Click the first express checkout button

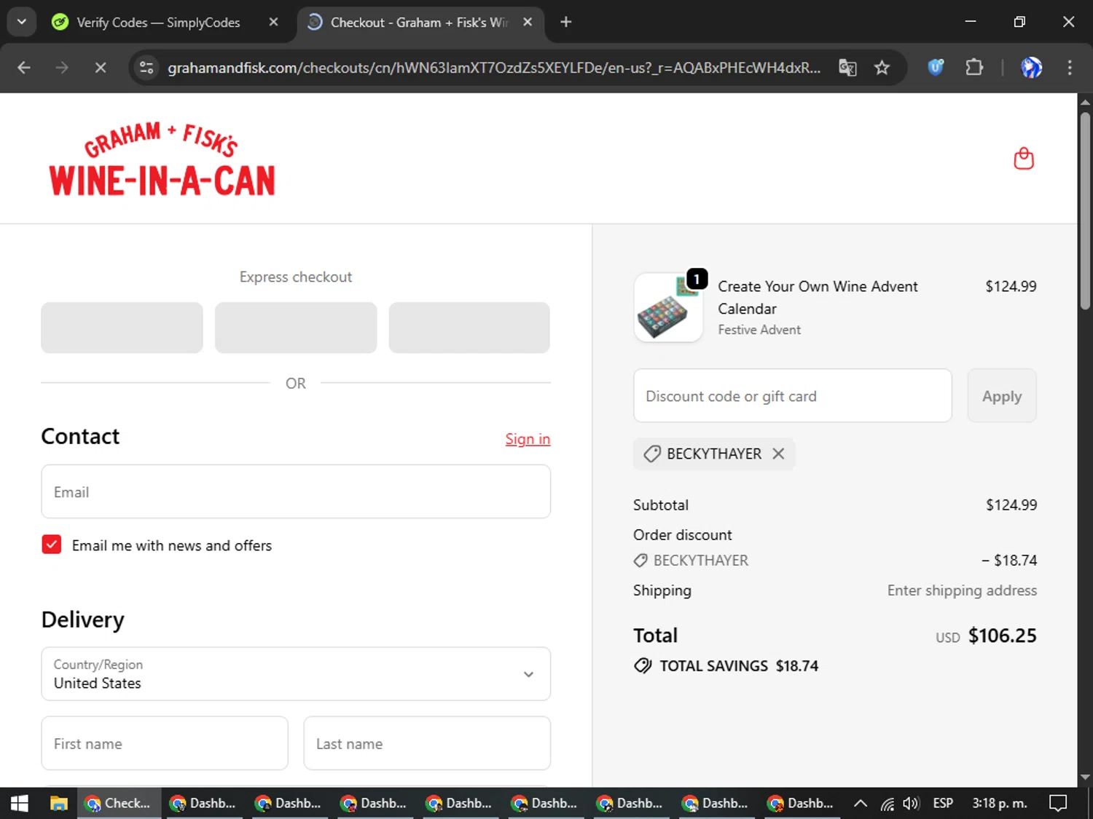coord(122,328)
